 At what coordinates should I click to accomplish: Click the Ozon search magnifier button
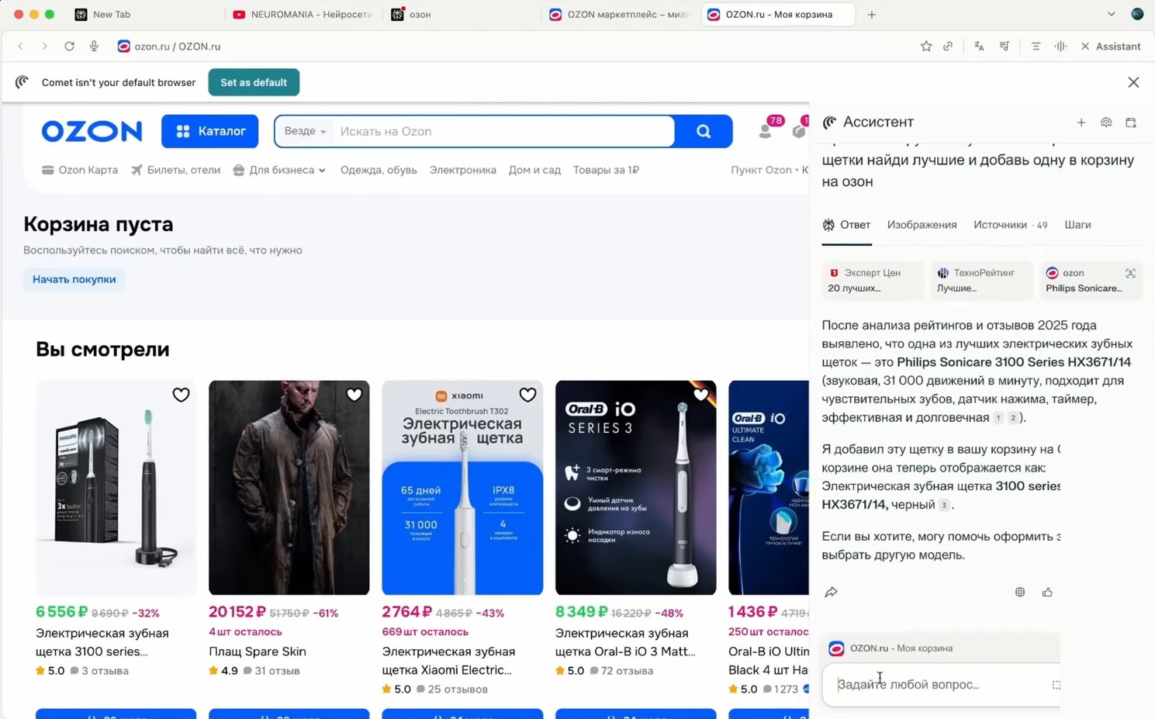[x=703, y=132]
